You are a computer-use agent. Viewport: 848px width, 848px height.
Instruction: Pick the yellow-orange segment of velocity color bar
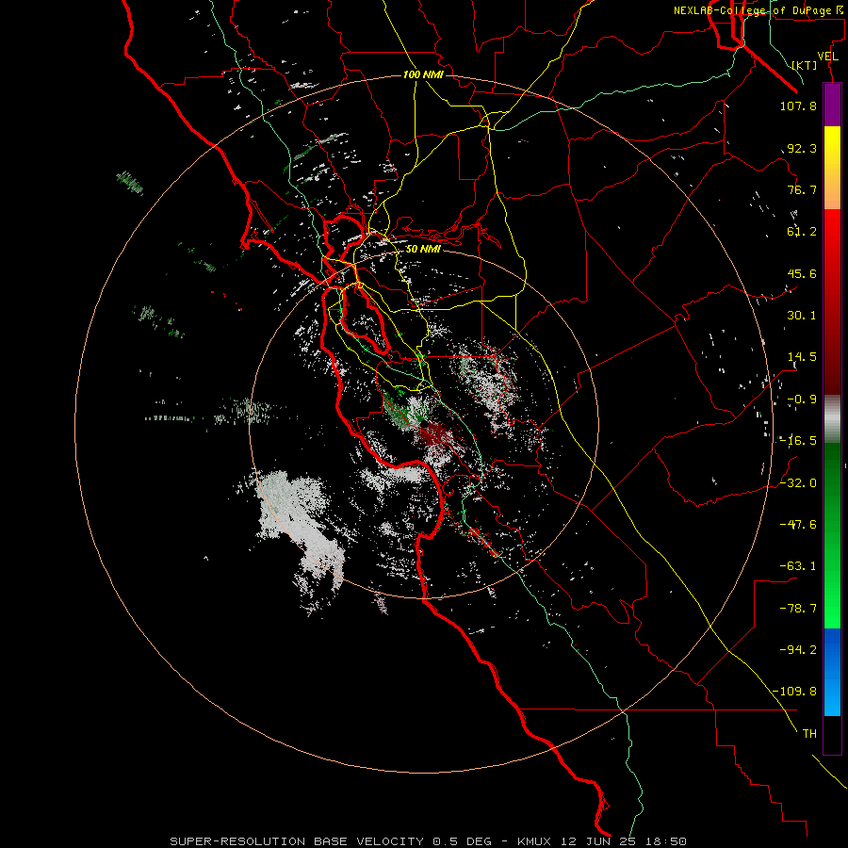tap(832, 168)
